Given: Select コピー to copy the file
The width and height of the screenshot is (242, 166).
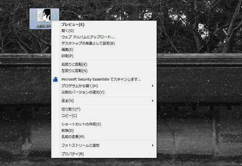Looking at the screenshot, I should click(69, 116).
